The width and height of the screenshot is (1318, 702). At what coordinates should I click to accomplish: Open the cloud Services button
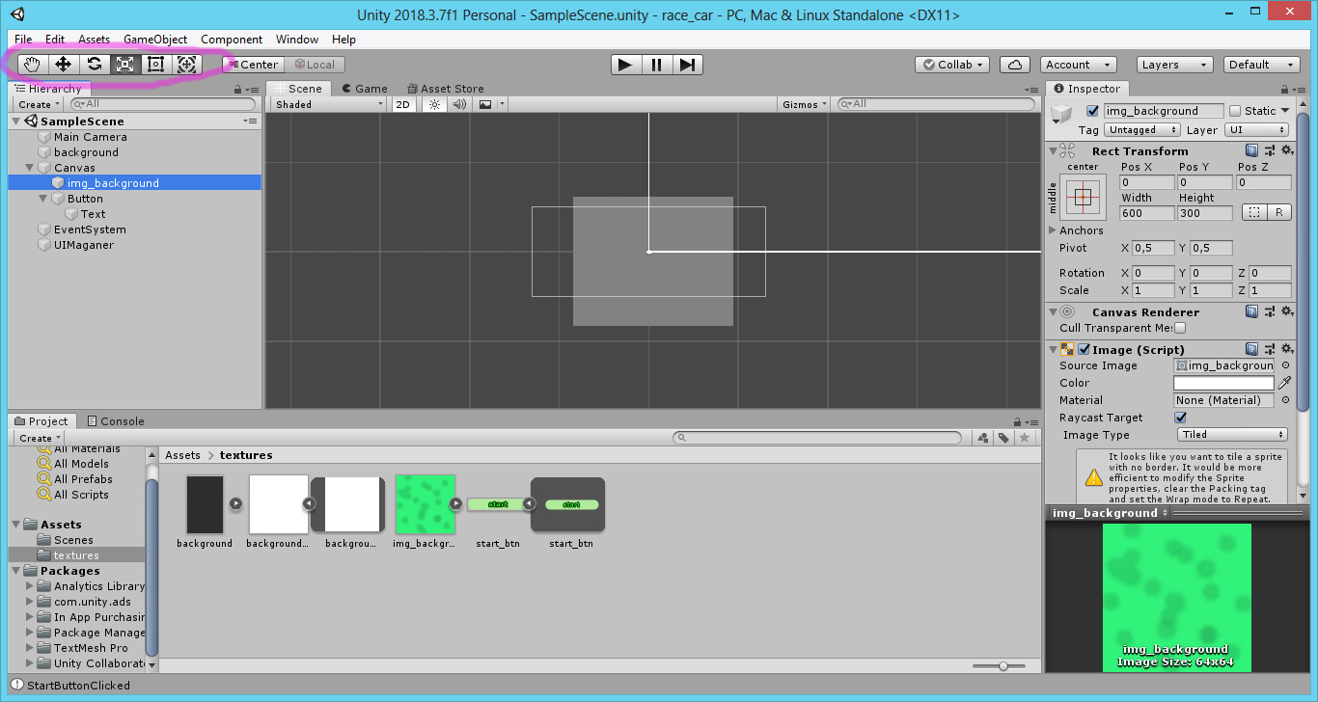(x=1014, y=65)
